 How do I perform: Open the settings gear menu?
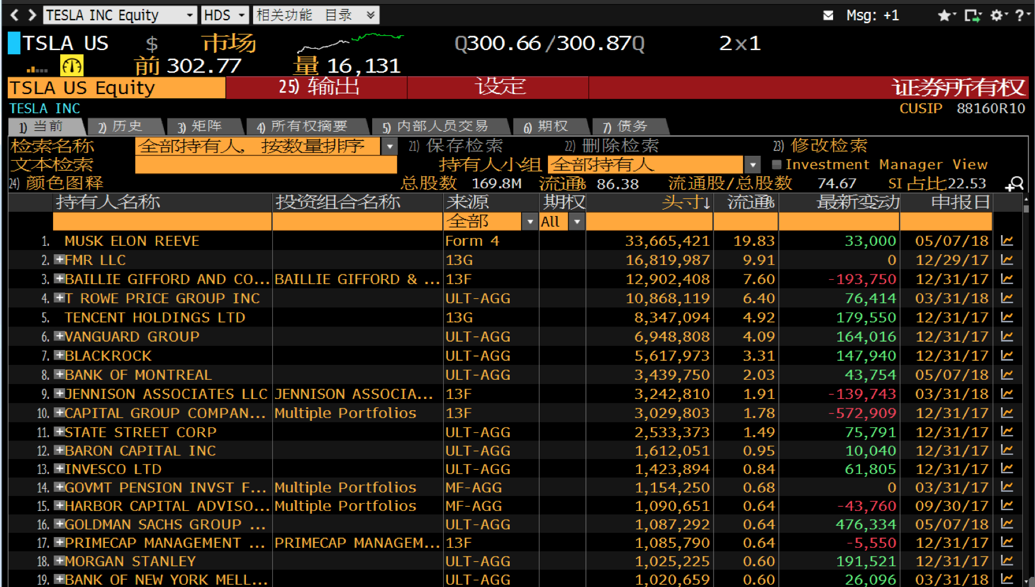tap(998, 15)
